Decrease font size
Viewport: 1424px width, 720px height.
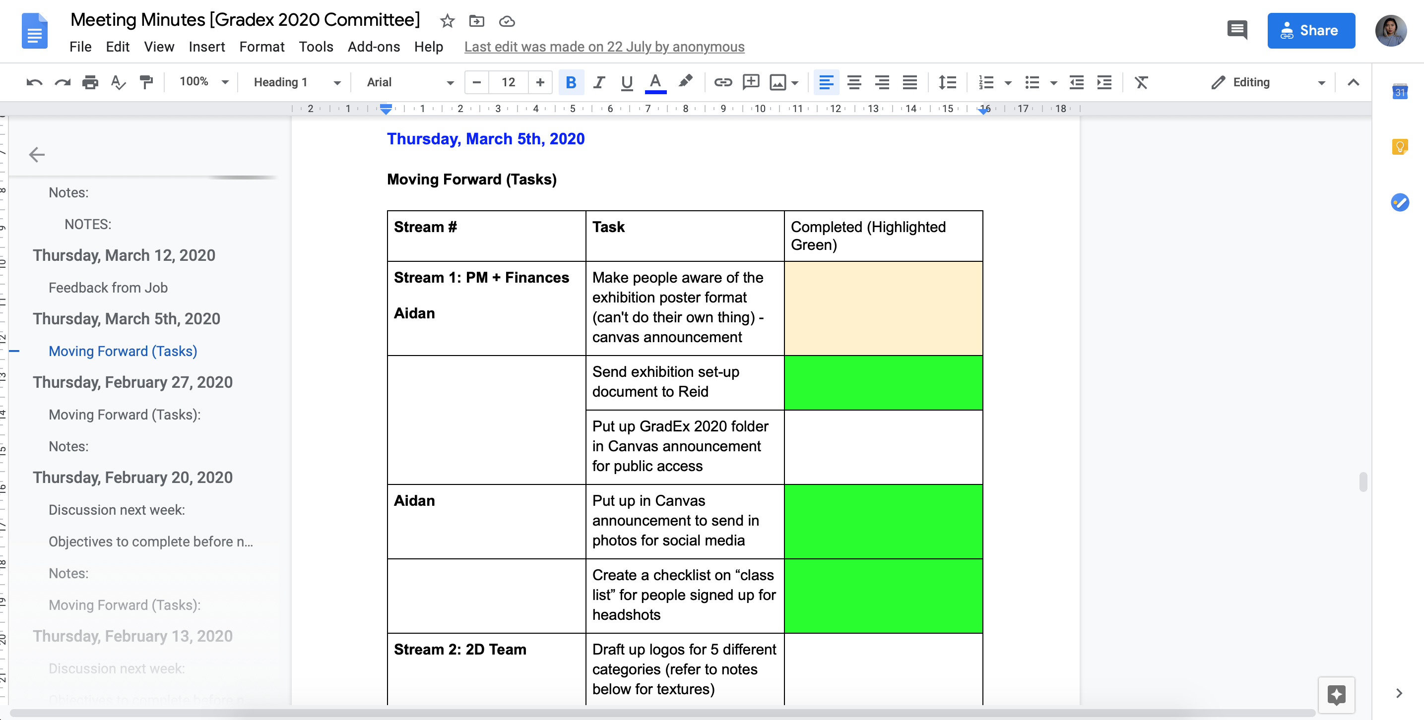(x=476, y=82)
